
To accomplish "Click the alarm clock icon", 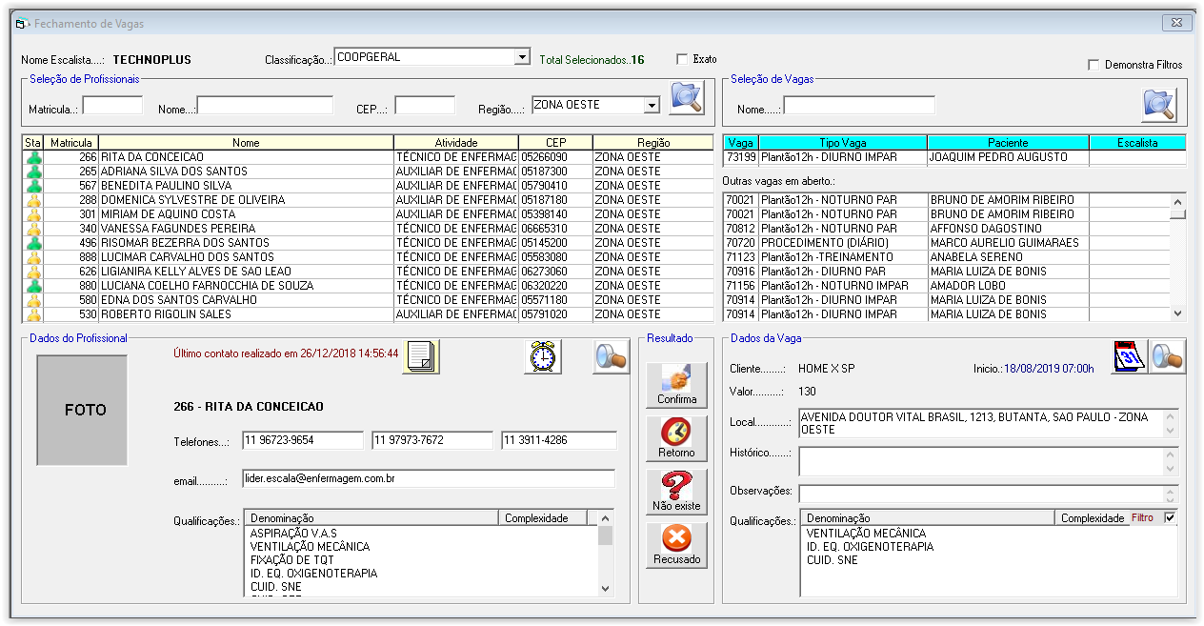I will pos(543,356).
